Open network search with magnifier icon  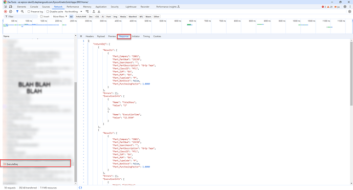pos(23,11)
